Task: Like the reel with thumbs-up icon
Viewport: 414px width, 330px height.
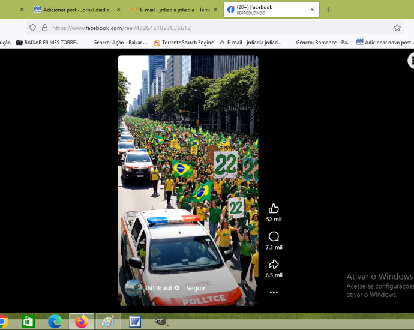Action: (274, 209)
